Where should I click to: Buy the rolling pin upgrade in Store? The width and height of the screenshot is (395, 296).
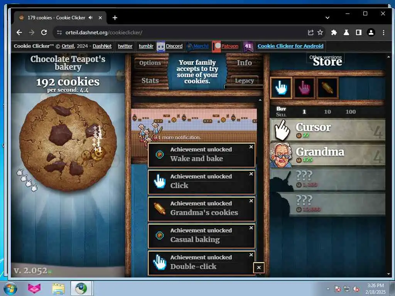[327, 88]
